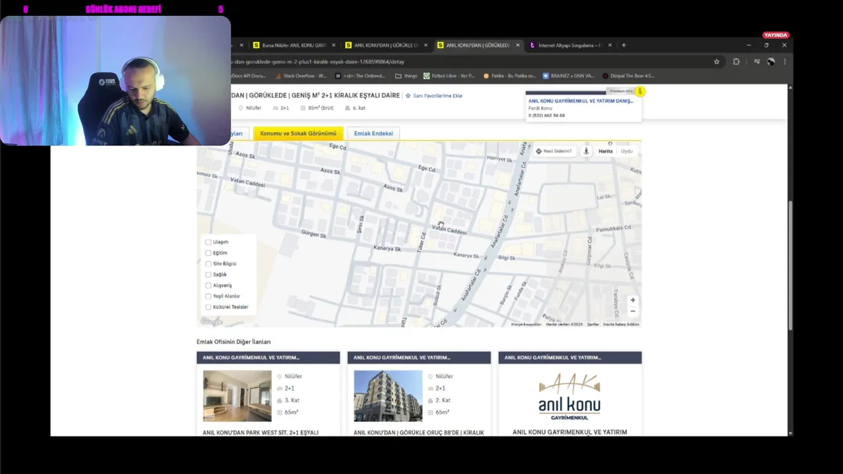Open ANIL KONU'DAN PARK WEST SİT. listing title
This screenshot has height=474, width=843.
[x=261, y=433]
